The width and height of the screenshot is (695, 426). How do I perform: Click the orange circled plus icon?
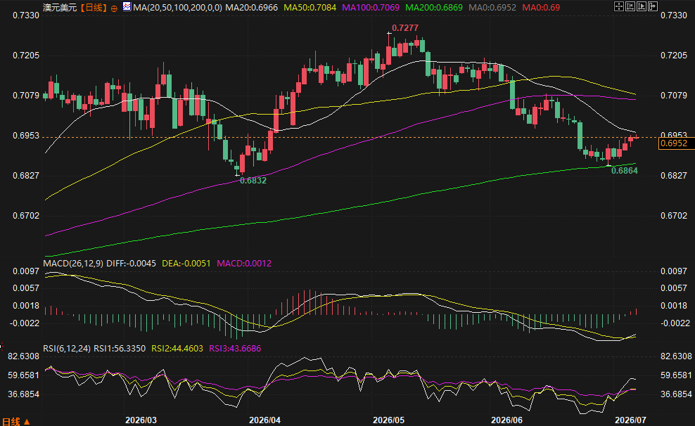point(115,8)
